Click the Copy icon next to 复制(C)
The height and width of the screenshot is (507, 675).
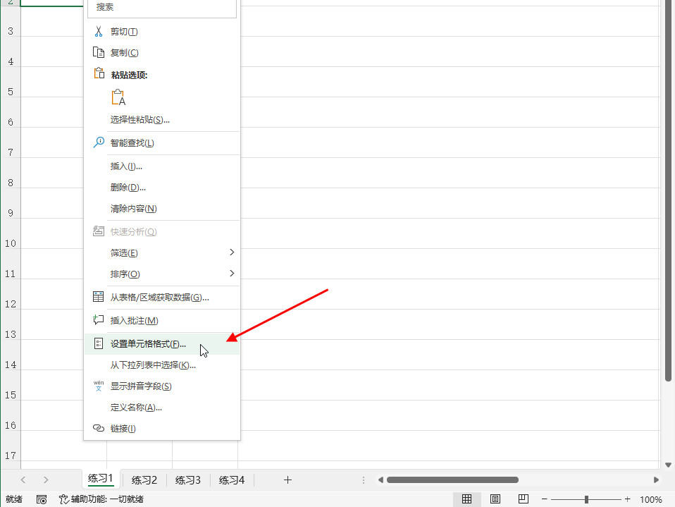click(99, 53)
